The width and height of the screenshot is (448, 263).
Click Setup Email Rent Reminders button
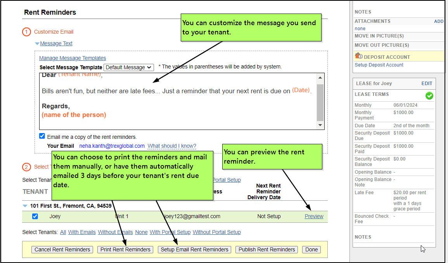coord(194,249)
